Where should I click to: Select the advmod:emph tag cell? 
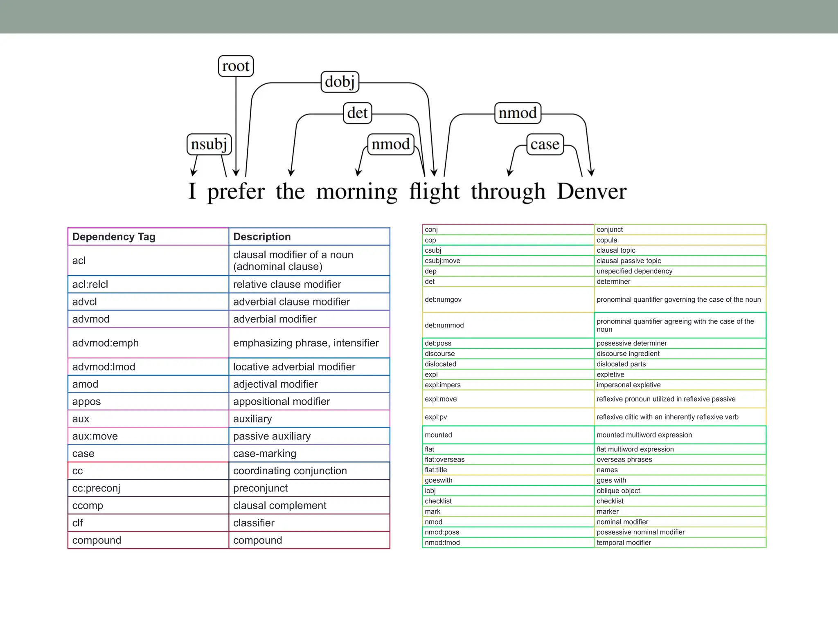[148, 343]
